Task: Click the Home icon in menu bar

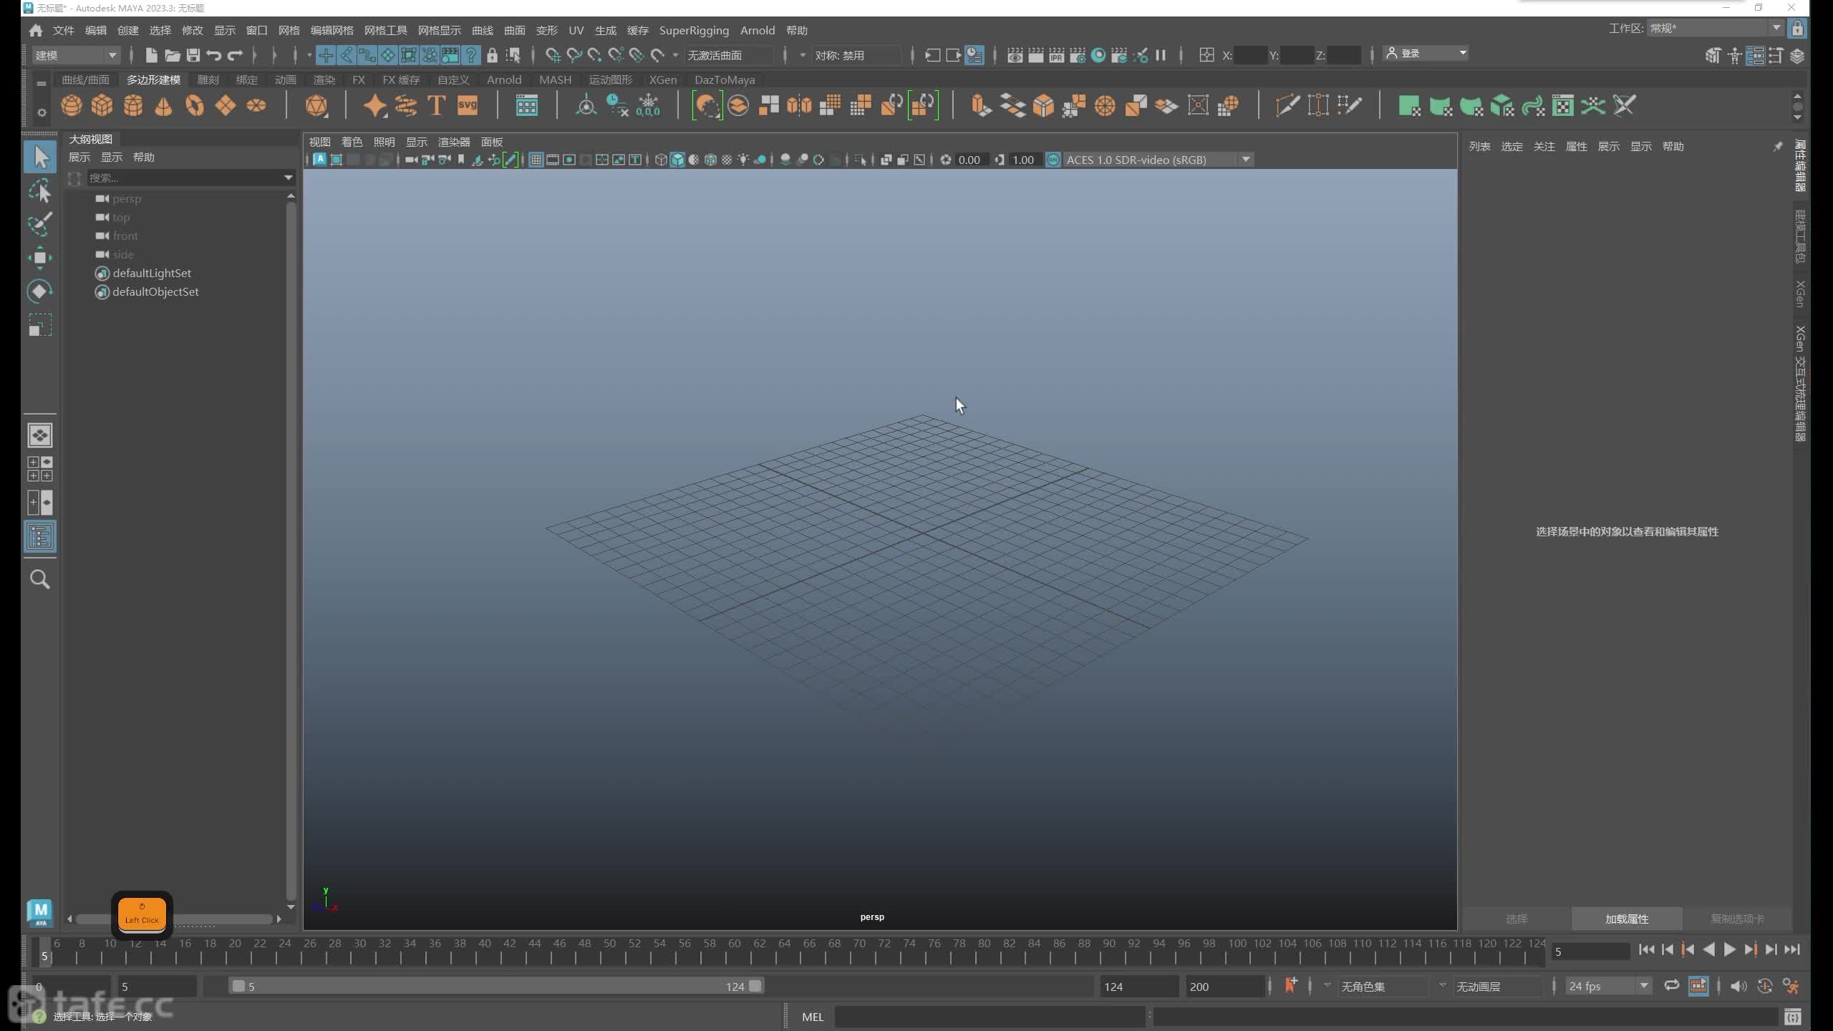Action: (35, 30)
